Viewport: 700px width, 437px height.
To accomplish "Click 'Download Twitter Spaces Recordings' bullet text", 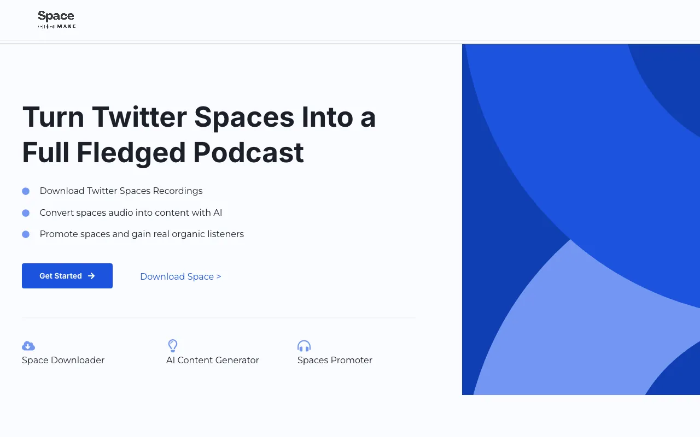I will tap(121, 191).
